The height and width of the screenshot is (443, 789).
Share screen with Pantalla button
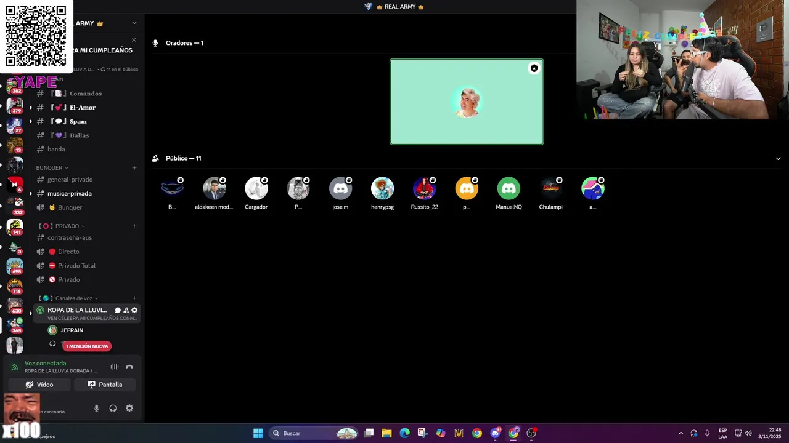tap(105, 385)
